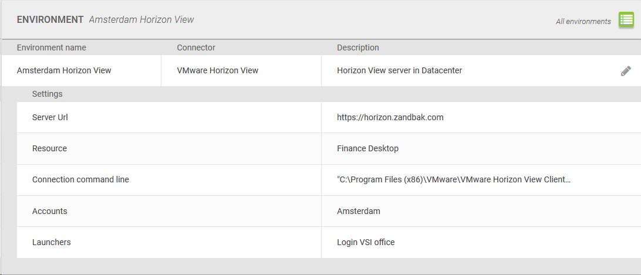
Task: Click the Environment name column header
Action: click(x=52, y=48)
